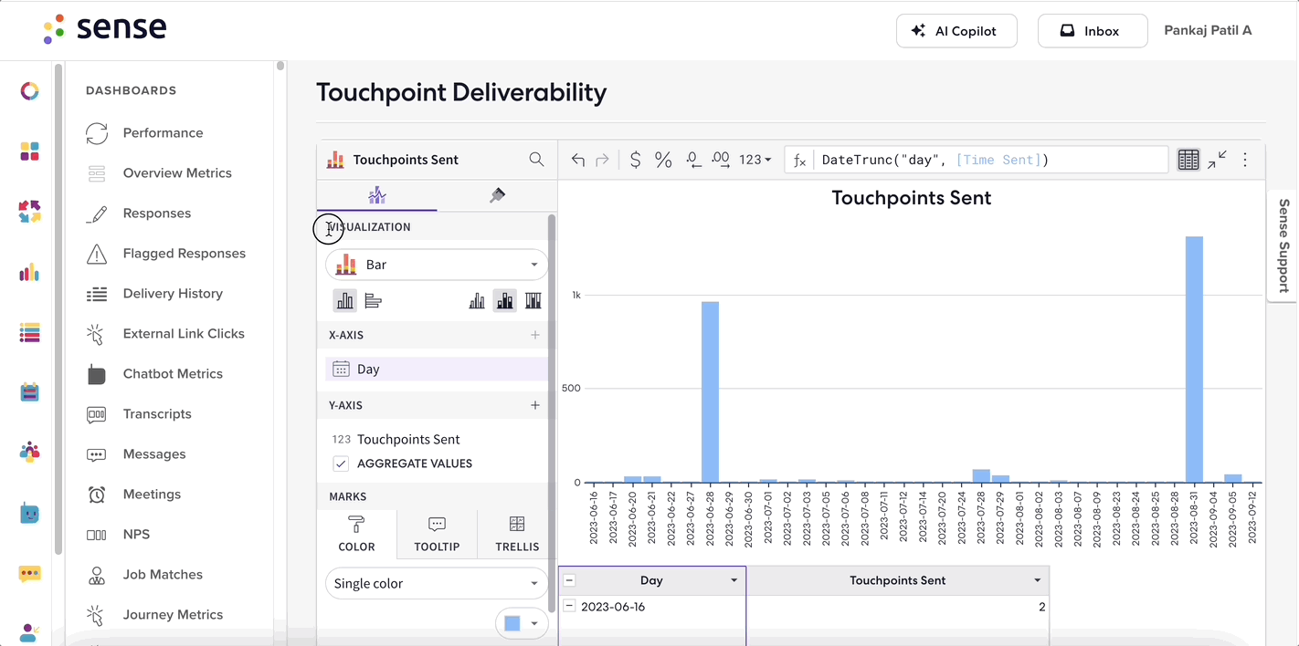Switch to the paintbrush format tab
Image resolution: width=1299 pixels, height=646 pixels.
(x=497, y=195)
